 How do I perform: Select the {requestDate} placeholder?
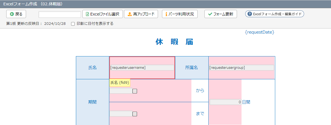point(259,32)
